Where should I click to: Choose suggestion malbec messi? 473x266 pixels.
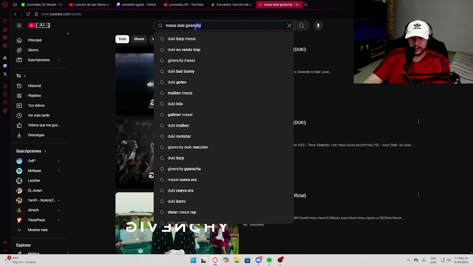coord(224,93)
